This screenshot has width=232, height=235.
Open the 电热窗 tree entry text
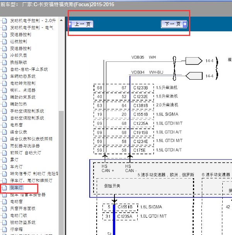[17, 125]
